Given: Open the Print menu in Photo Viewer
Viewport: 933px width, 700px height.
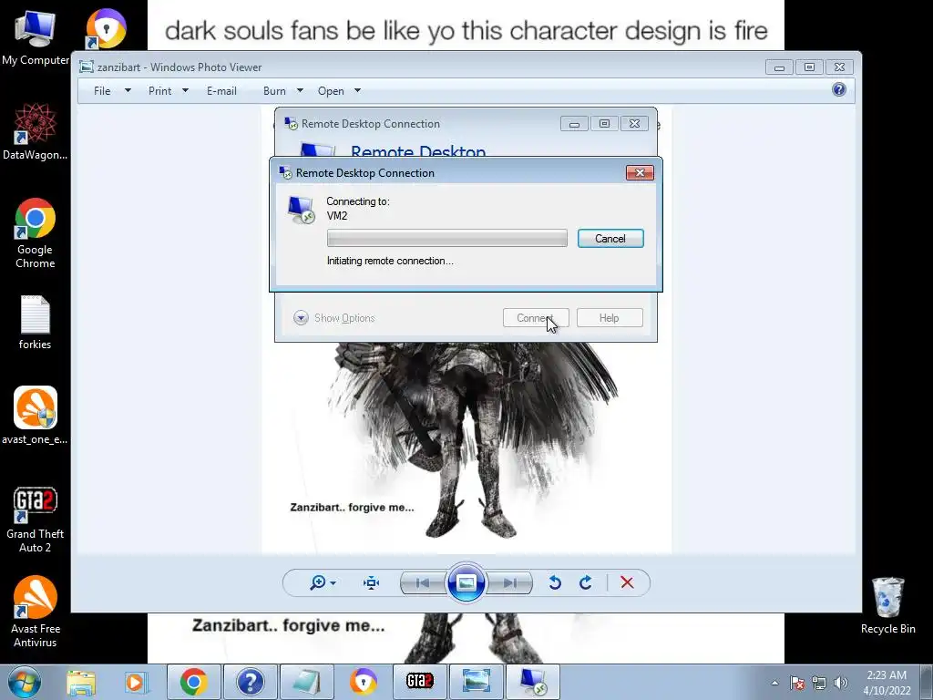Looking at the screenshot, I should point(160,91).
